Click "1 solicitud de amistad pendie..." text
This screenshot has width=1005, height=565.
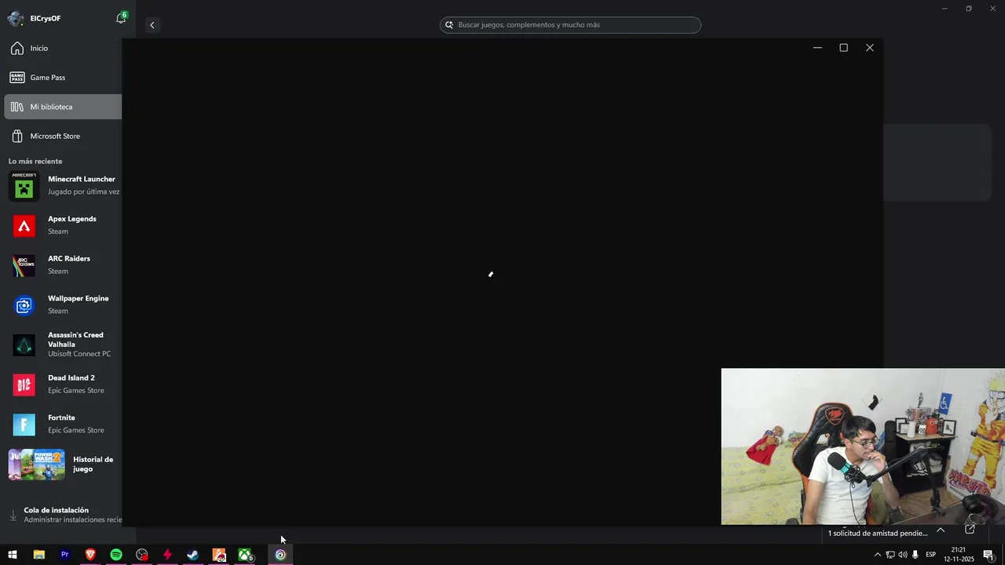click(878, 534)
